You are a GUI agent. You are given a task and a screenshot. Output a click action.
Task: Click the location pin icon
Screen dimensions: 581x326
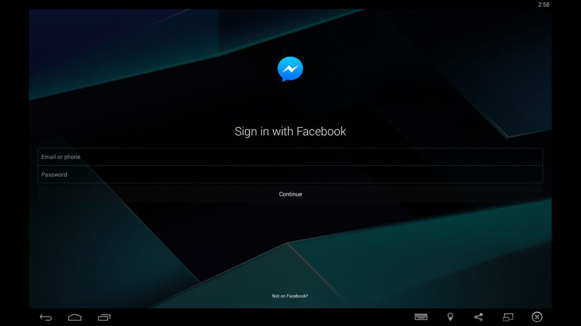click(450, 317)
